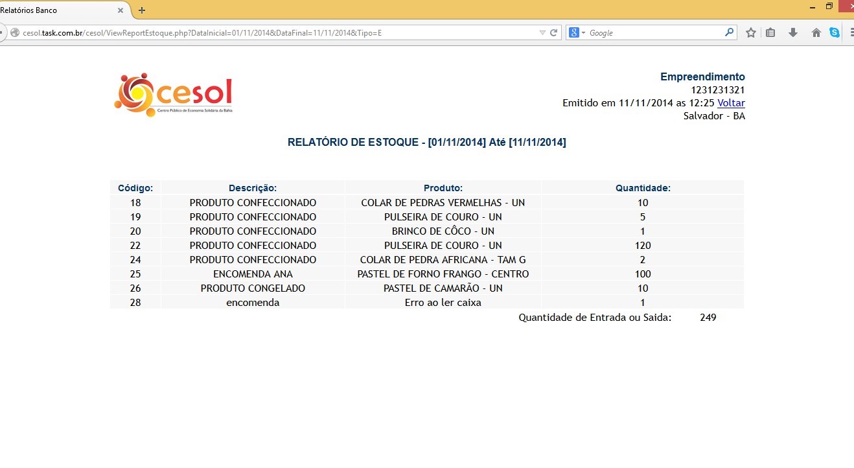Image resolution: width=854 pixels, height=468 pixels.
Task: Click the Voltar link
Action: (x=731, y=103)
